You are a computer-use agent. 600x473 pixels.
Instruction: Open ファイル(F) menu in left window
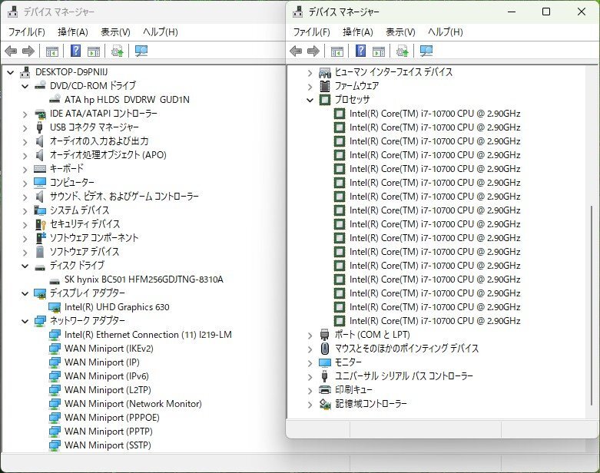(26, 31)
